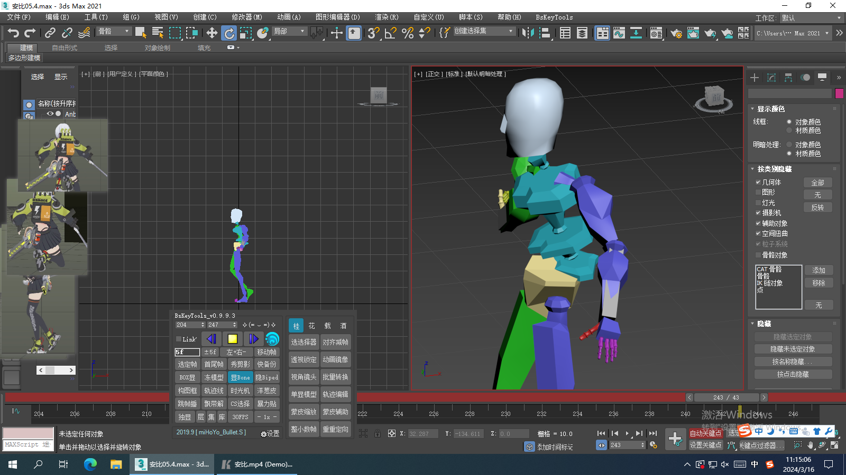Select the Select and Link tool
Image resolution: width=846 pixels, height=475 pixels.
pos(50,33)
